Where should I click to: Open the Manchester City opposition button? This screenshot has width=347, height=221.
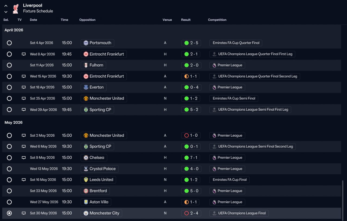pyautogui.click(x=101, y=213)
